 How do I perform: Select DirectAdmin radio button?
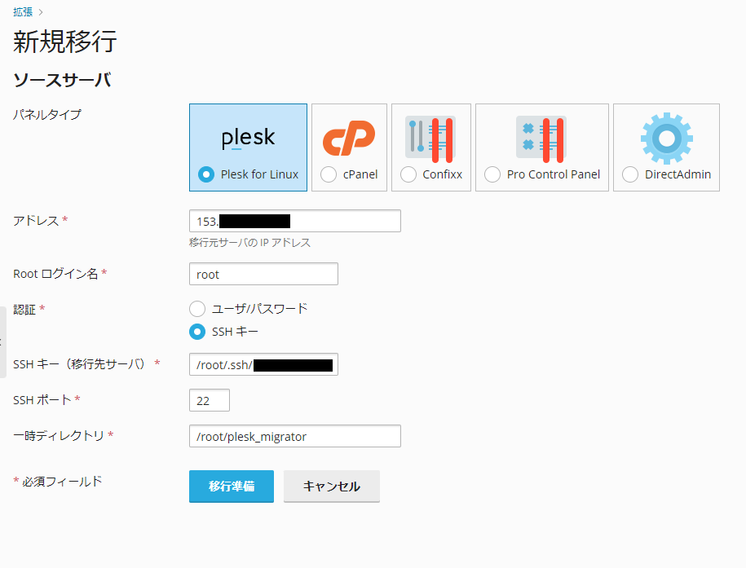[630, 174]
